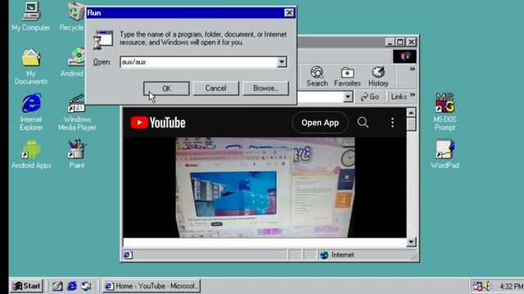524x294 pixels.
Task: Click browser scrollbar down arrow
Action: tap(411, 242)
